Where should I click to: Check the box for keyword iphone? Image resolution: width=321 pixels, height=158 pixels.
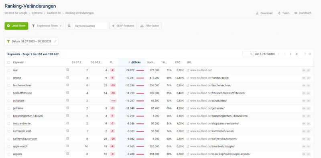(x=9, y=78)
